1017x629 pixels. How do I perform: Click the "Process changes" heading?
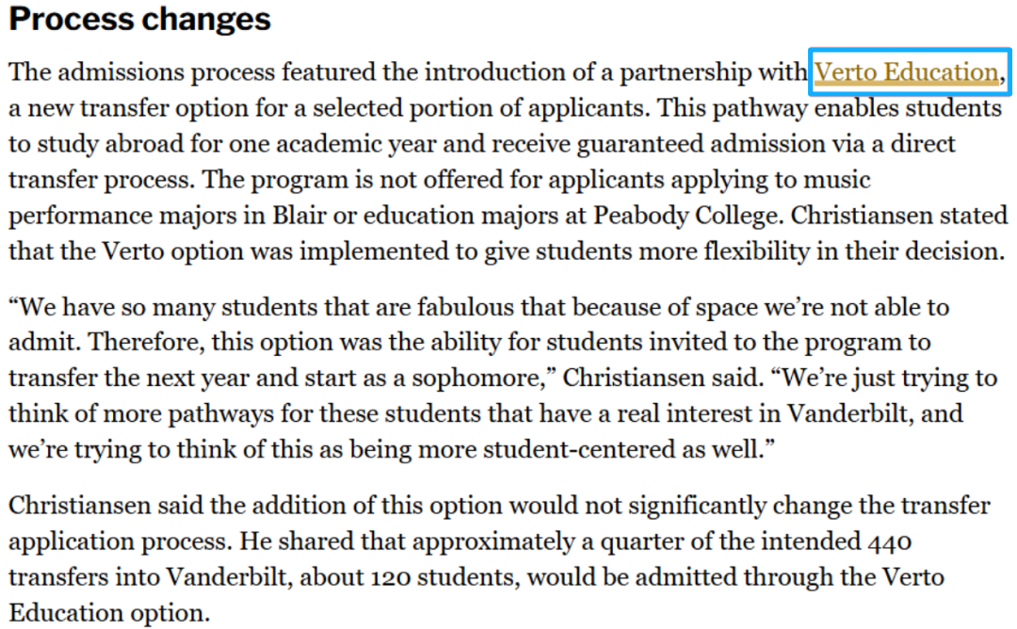click(x=139, y=20)
